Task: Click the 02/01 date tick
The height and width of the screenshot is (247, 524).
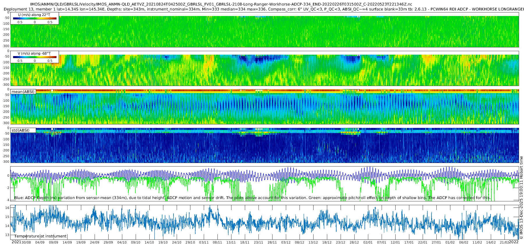Action: [368, 242]
